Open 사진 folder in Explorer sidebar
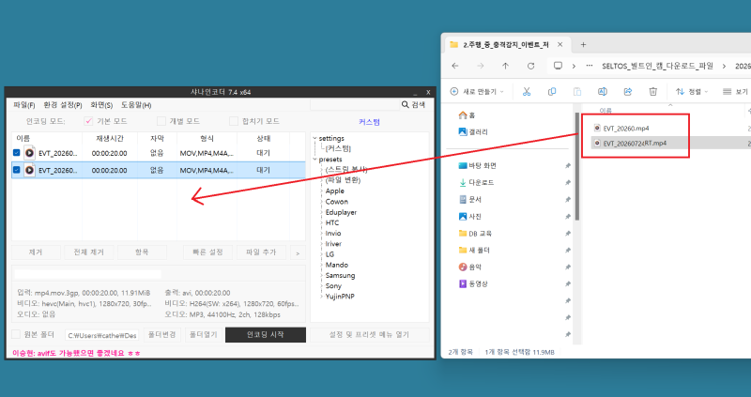Image resolution: width=751 pixels, height=397 pixels. pos(469,217)
